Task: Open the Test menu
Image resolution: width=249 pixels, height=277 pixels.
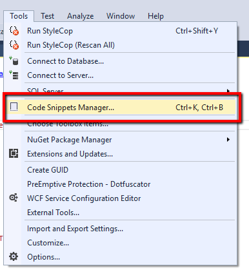Action: (x=48, y=16)
